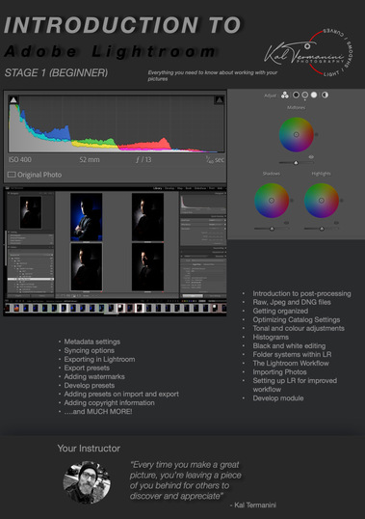Viewport: 365px width, 519px height.
Task: Click 'Develop module' bullet text
Action: point(277,398)
